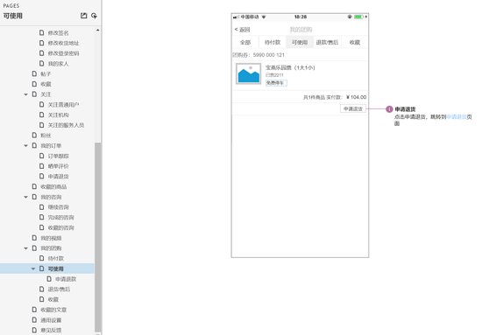Switch to the 待付款 tab in mockup

(273, 42)
